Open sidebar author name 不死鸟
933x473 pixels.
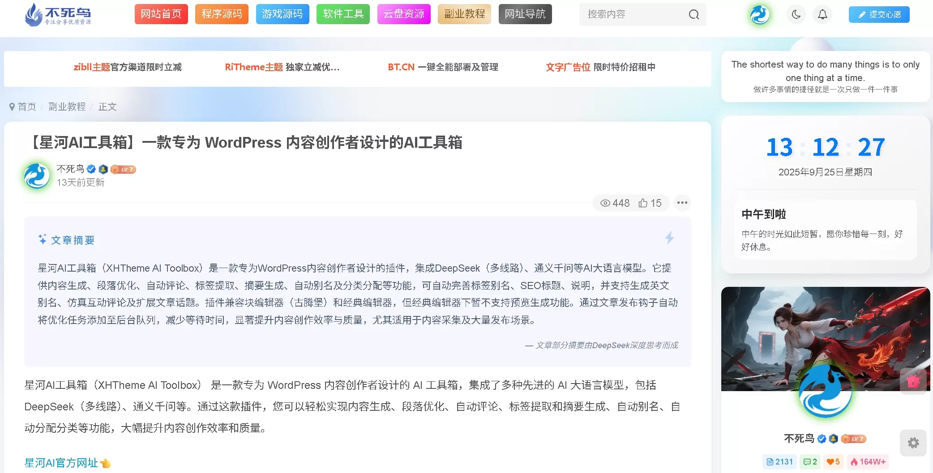pyautogui.click(x=799, y=439)
